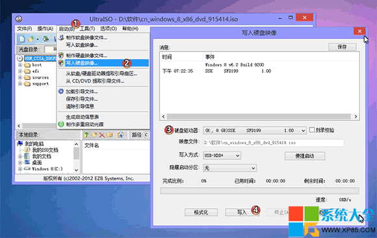Click the UltraISO title bar app icon
The height and width of the screenshot is (238, 377).
[19, 19]
